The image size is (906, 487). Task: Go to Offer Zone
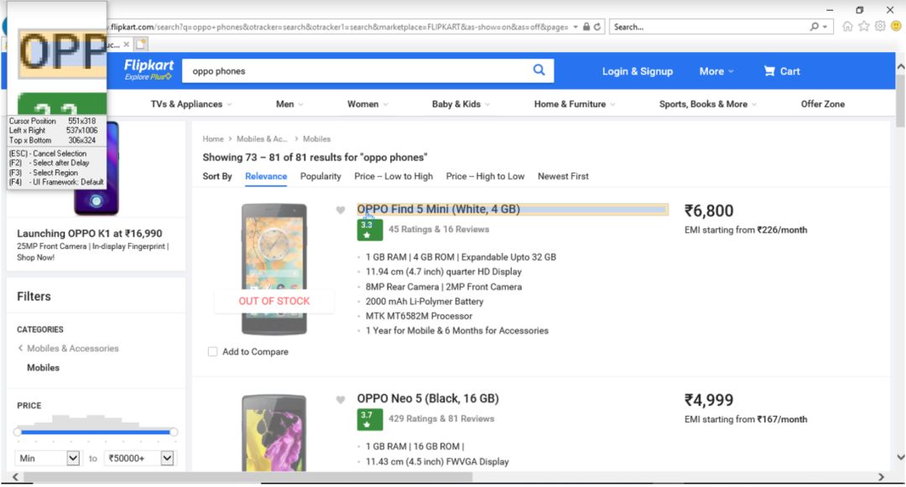pyautogui.click(x=822, y=104)
